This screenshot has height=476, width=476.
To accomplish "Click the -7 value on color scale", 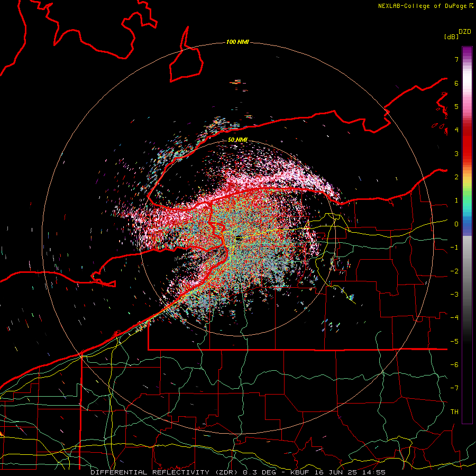I will [454, 388].
